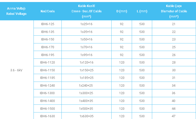This screenshot has height=119, width=196.
Task: Click the 1x500+35 cross-section cell
Action: click(86, 109)
